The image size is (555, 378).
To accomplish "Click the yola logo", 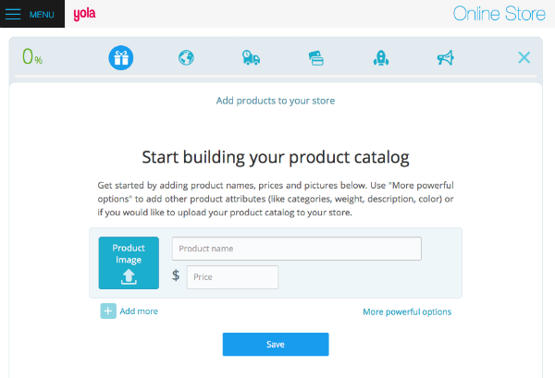I will [x=84, y=14].
